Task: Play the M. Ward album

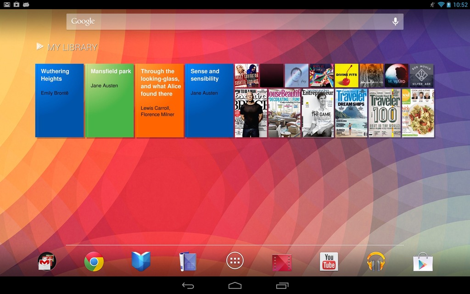Action: pyautogui.click(x=397, y=75)
